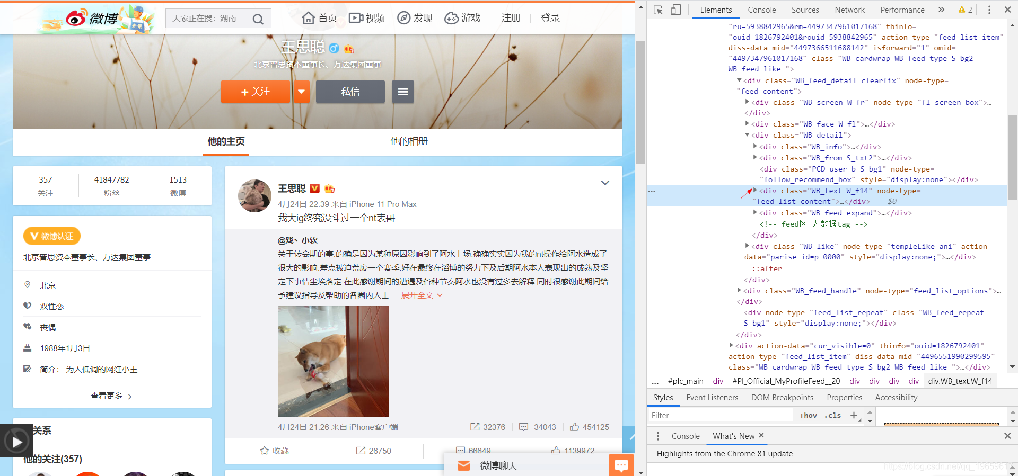Click the repost button 26750
1018x476 pixels.
pos(373,451)
